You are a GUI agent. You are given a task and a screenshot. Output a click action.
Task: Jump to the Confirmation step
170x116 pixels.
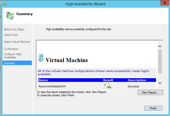coord(11,49)
